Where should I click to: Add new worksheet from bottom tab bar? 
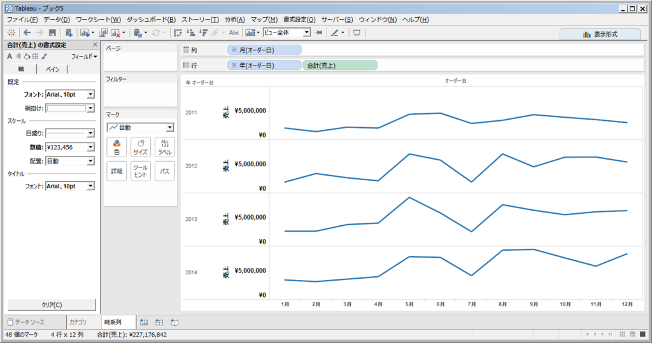click(x=144, y=322)
